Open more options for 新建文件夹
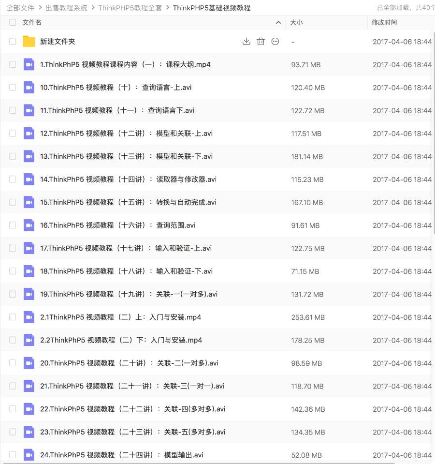Viewport: 435px width, 464px height. point(275,42)
